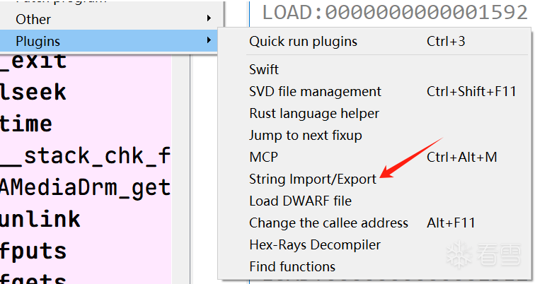The image size is (535, 284).
Task: Run the Find functions plugin
Action: tap(292, 266)
